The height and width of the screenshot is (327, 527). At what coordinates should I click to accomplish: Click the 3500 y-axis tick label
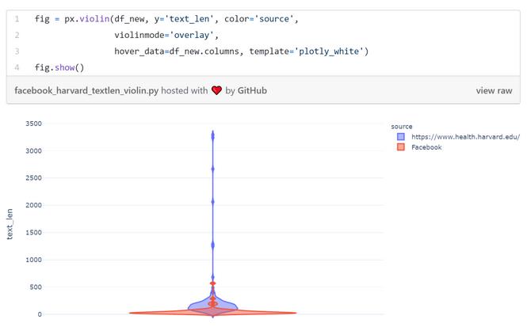pyautogui.click(x=33, y=124)
